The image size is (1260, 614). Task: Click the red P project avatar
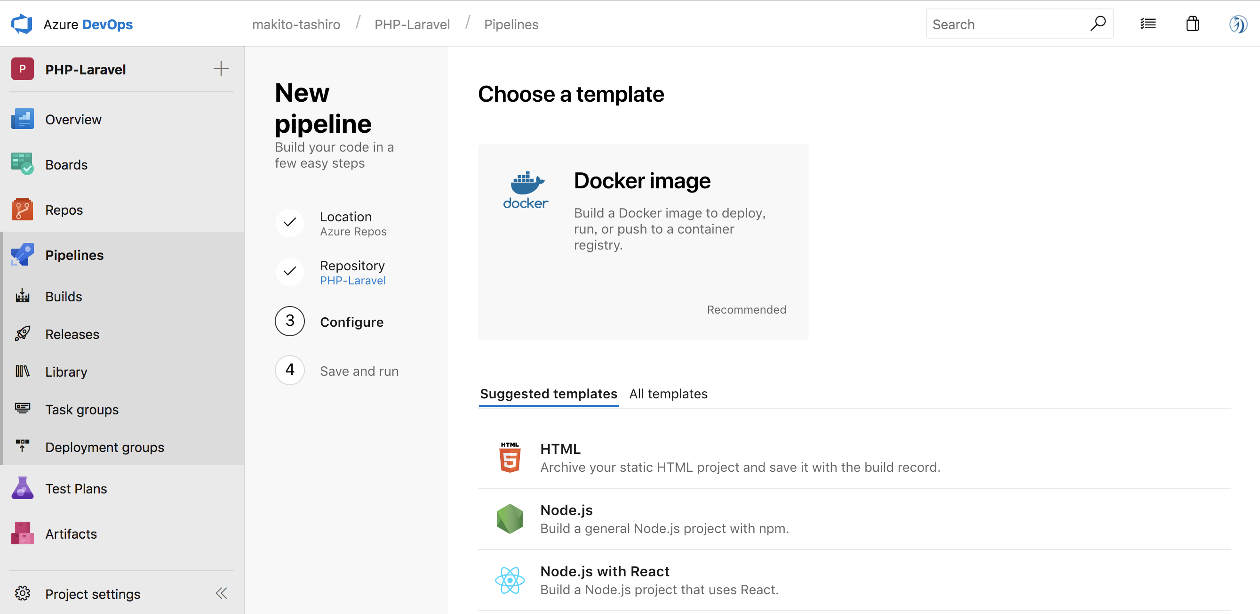[23, 69]
